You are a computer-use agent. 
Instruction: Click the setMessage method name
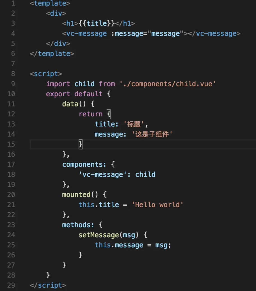pyautogui.click(x=99, y=235)
